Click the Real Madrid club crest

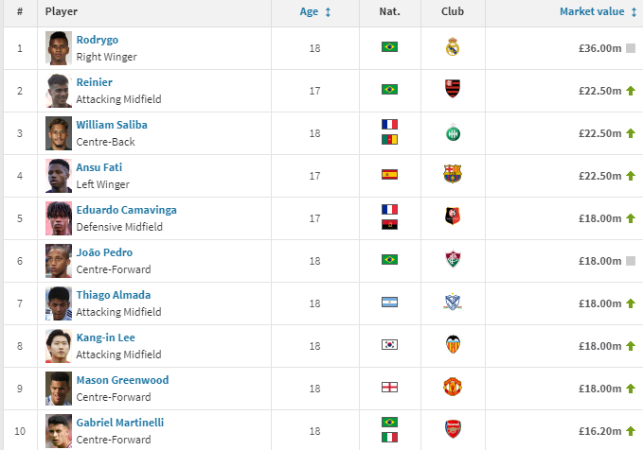click(x=453, y=46)
